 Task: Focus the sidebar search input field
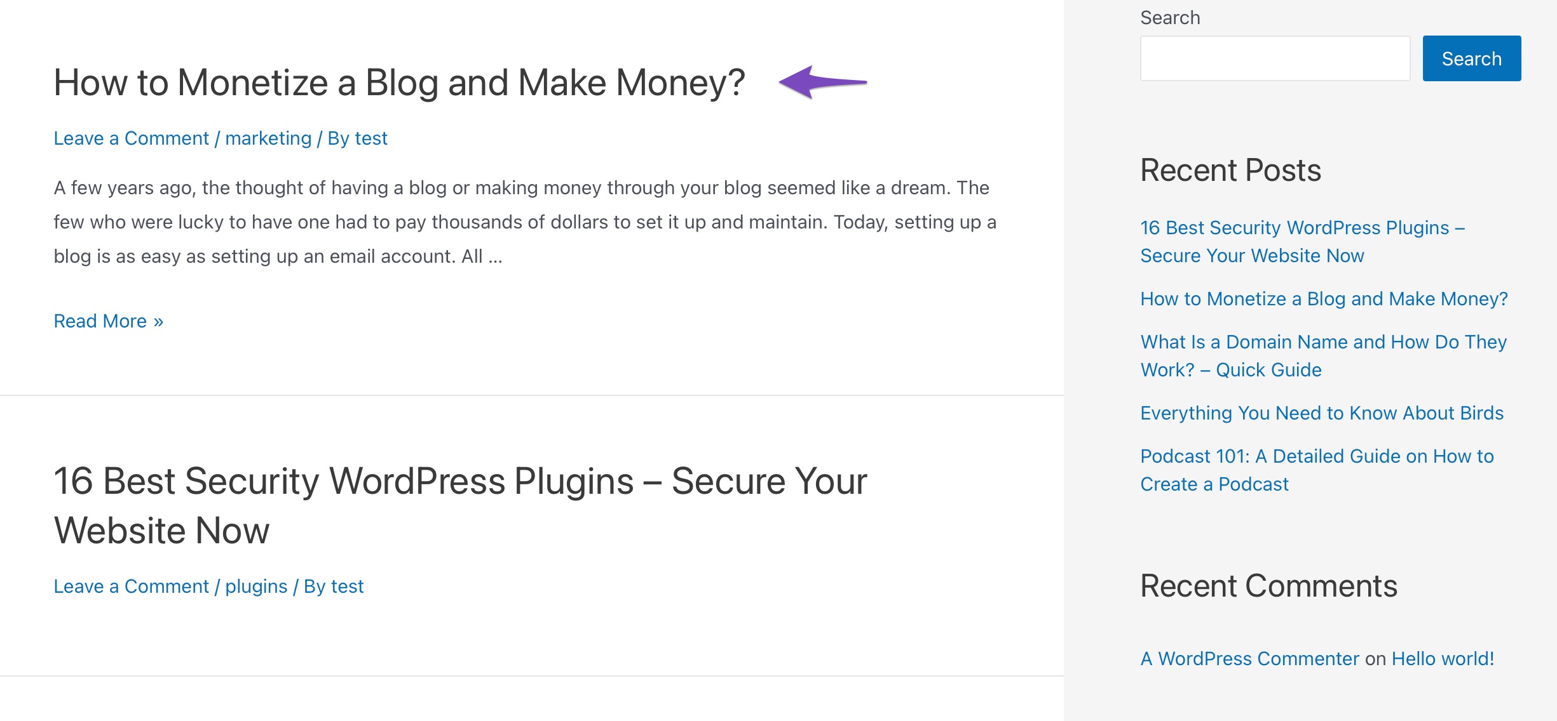click(x=1274, y=58)
